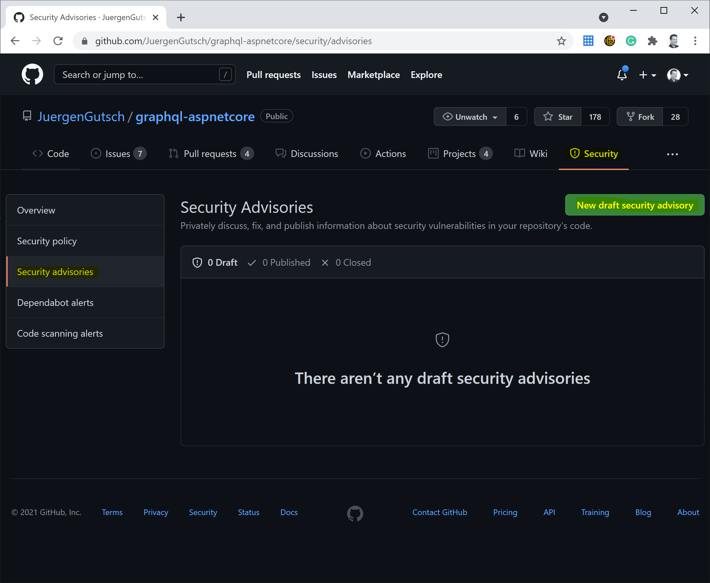
Task: Open the yellow striped extension icon
Action: pyautogui.click(x=610, y=41)
